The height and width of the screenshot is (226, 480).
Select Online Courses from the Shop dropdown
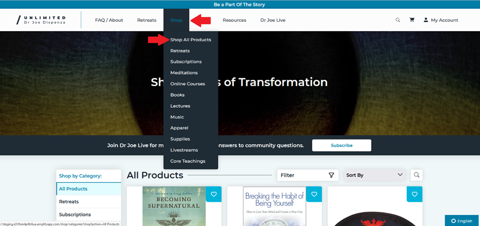[187, 84]
